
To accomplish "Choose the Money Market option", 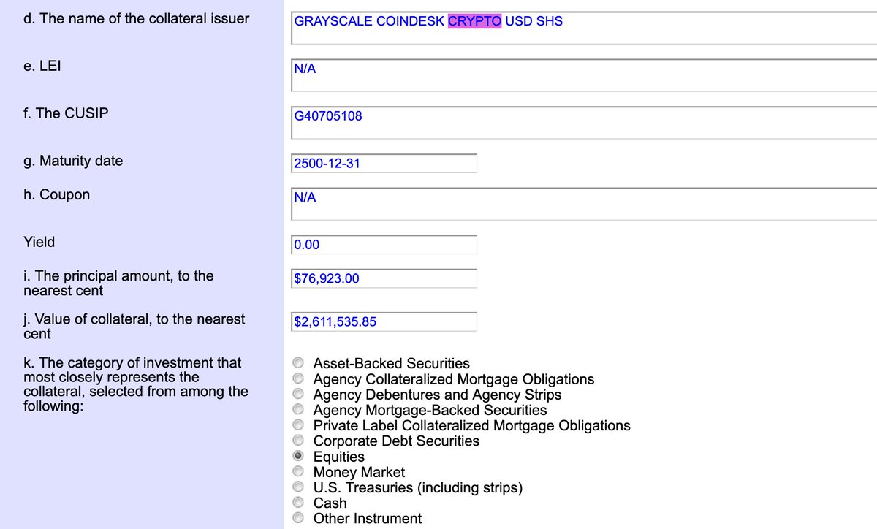I will click(x=298, y=472).
